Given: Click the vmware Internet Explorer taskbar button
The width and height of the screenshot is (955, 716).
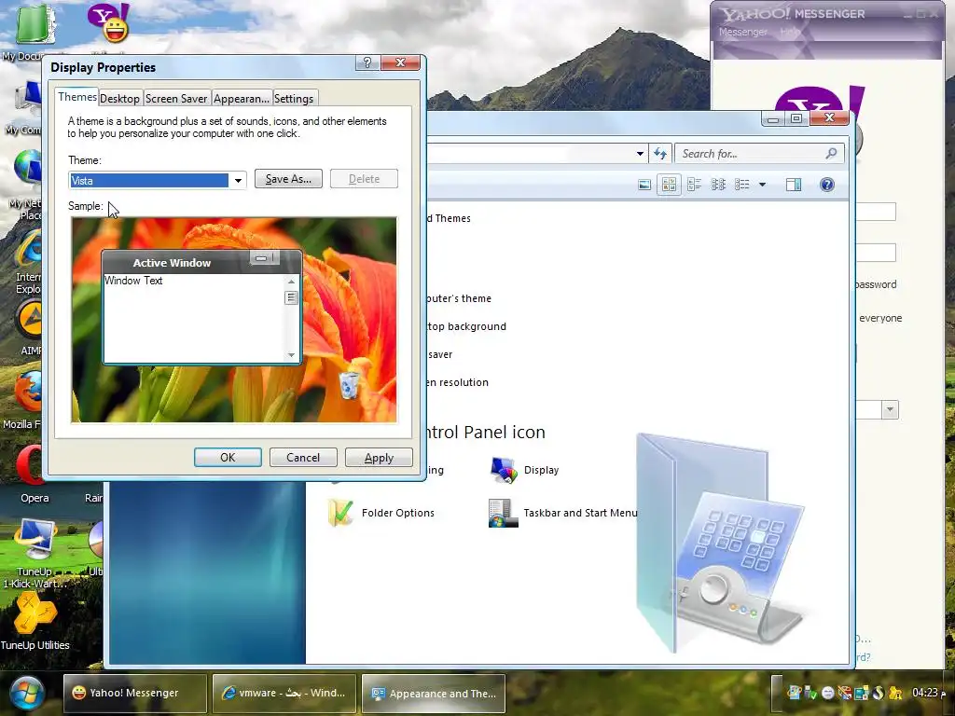Looking at the screenshot, I should 284,693.
